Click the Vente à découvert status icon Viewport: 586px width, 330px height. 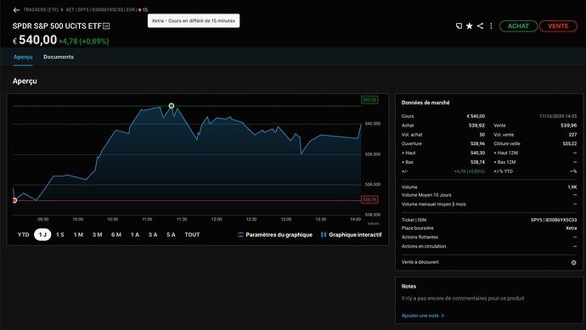[573, 262]
